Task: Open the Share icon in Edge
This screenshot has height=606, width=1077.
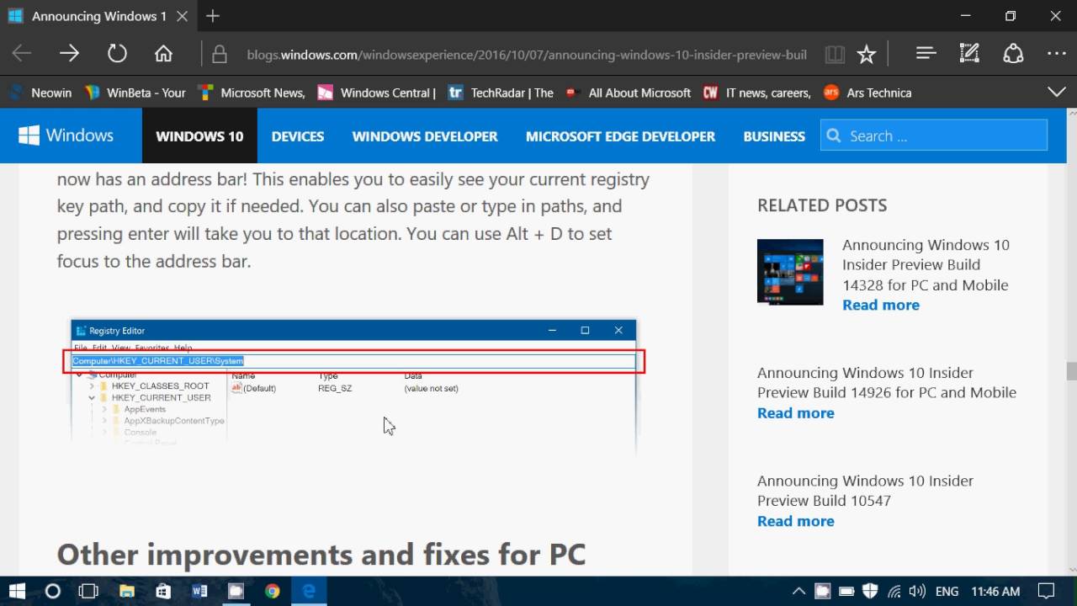Action: (1013, 54)
